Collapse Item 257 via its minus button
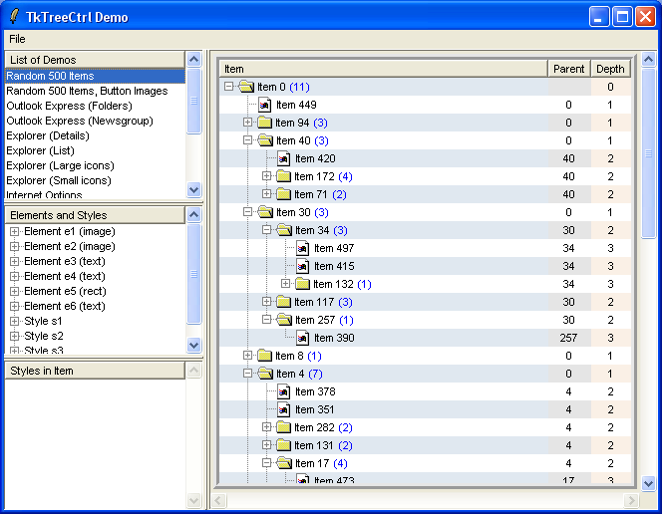The image size is (662, 514). 266,320
